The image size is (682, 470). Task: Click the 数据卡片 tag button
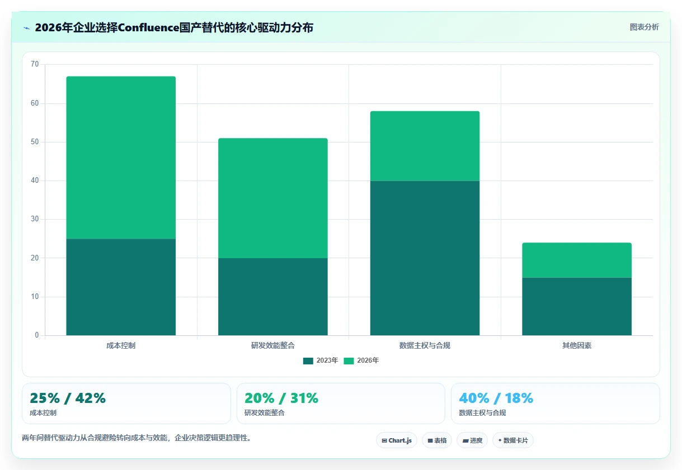[x=513, y=440]
